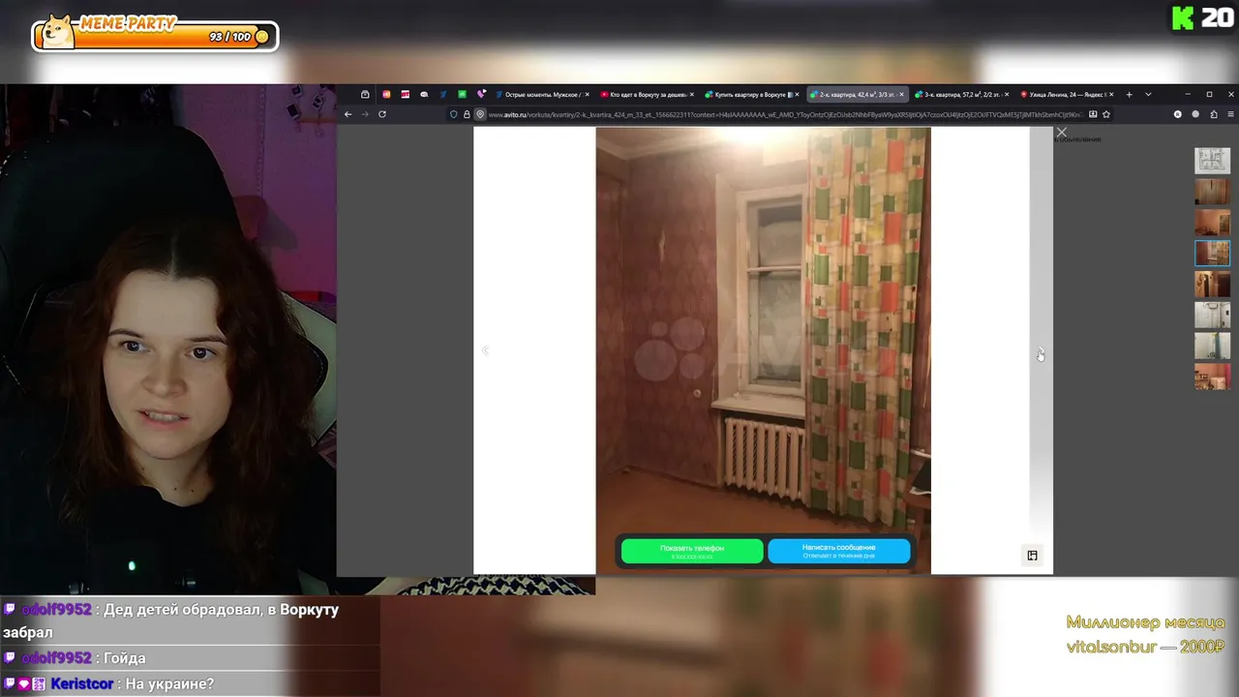This screenshot has height=697, width=1239.
Task: Click the browser forward arrow
Action: [365, 114]
